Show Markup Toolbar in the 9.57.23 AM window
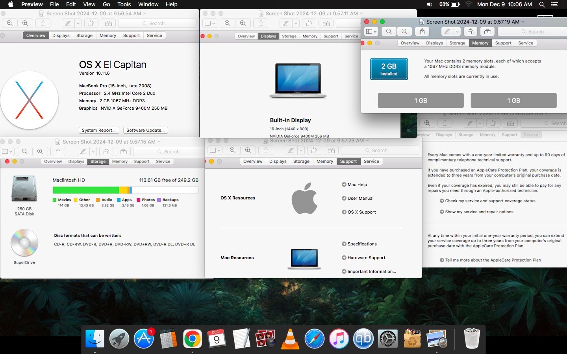The image size is (567, 354). [x=331, y=150]
